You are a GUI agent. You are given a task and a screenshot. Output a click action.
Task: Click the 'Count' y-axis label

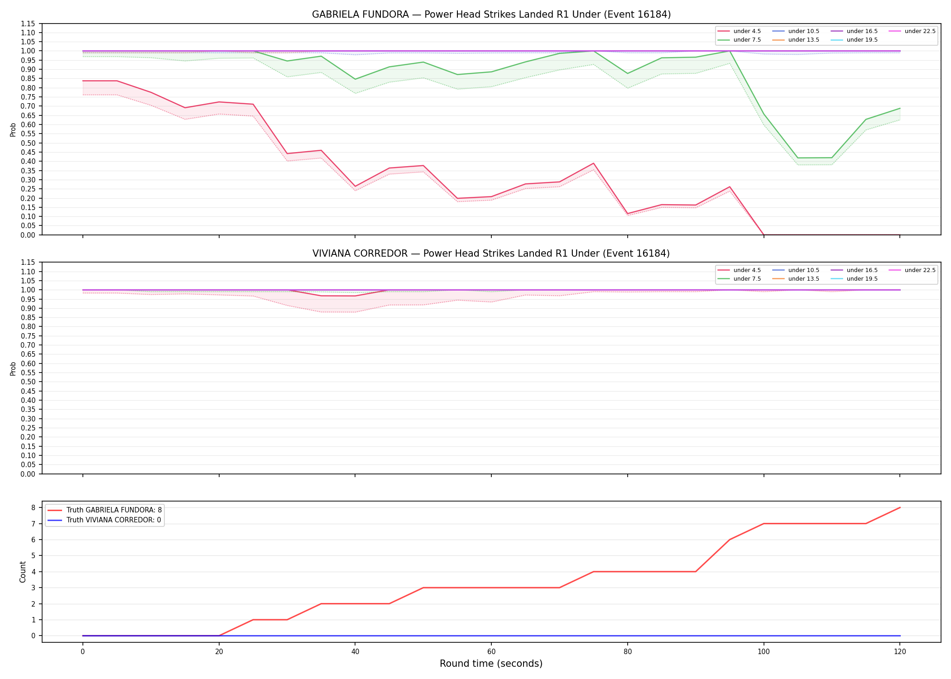pos(23,572)
